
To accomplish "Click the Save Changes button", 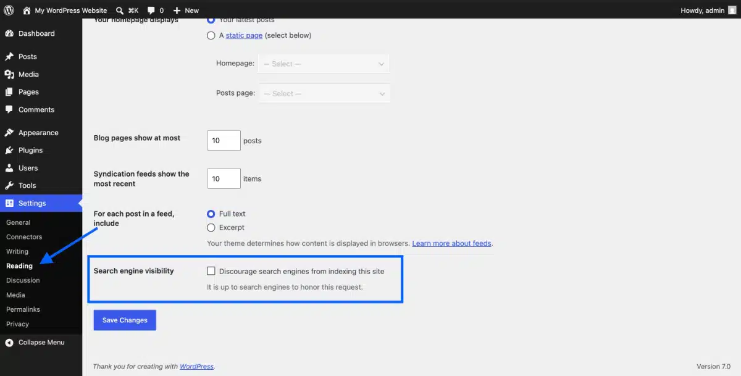I will [125, 320].
